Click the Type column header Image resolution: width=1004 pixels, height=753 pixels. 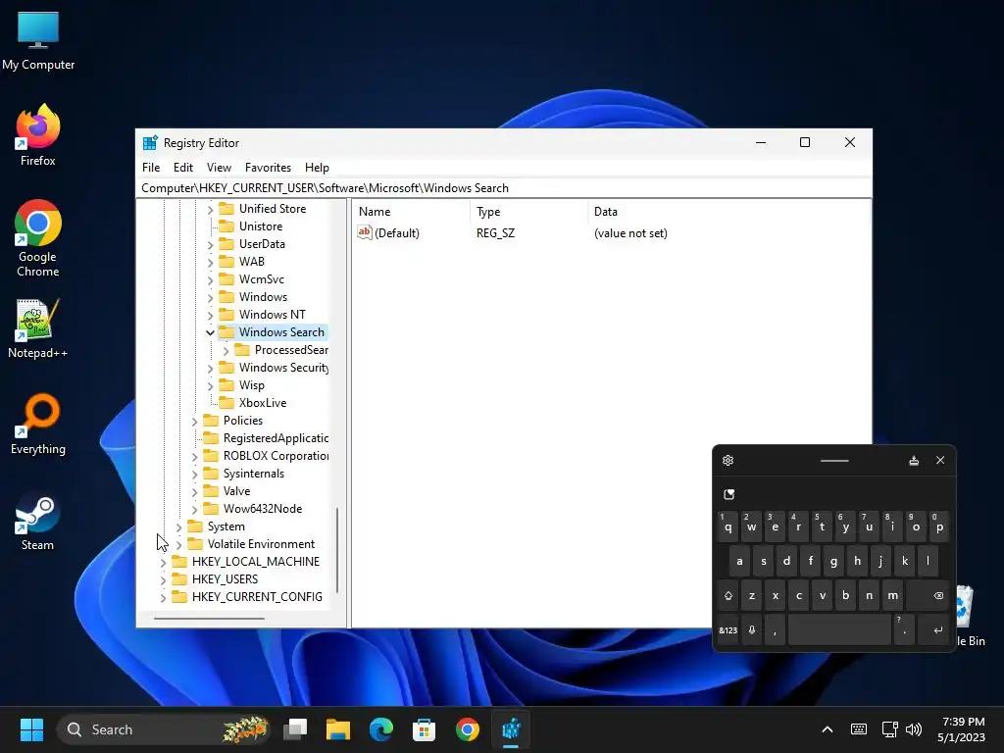530,212
